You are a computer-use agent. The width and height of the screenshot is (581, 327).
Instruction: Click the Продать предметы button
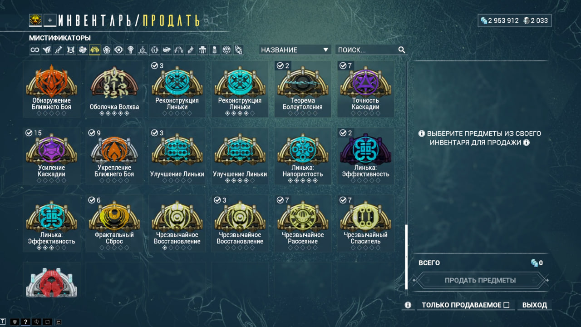pos(480,280)
